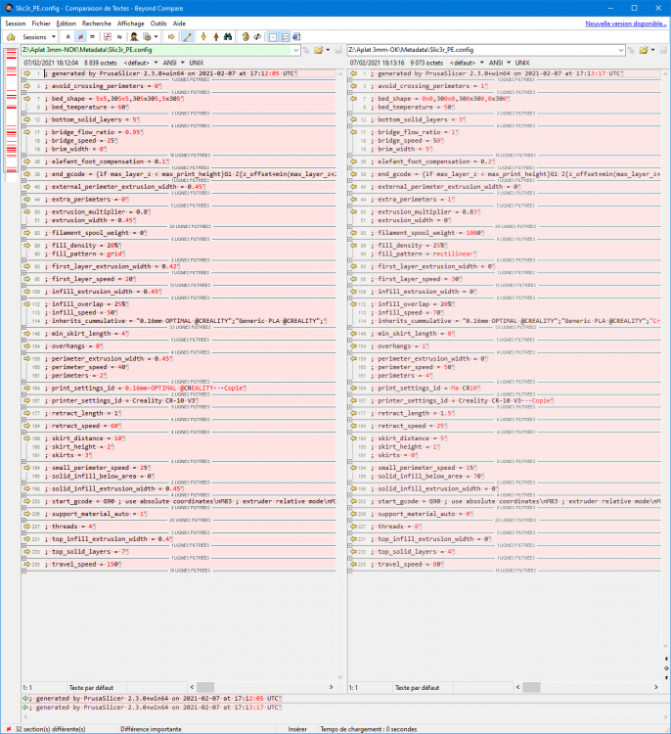Click '32 section(s) différente(s)' status text
The image size is (671, 734).
click(50, 729)
